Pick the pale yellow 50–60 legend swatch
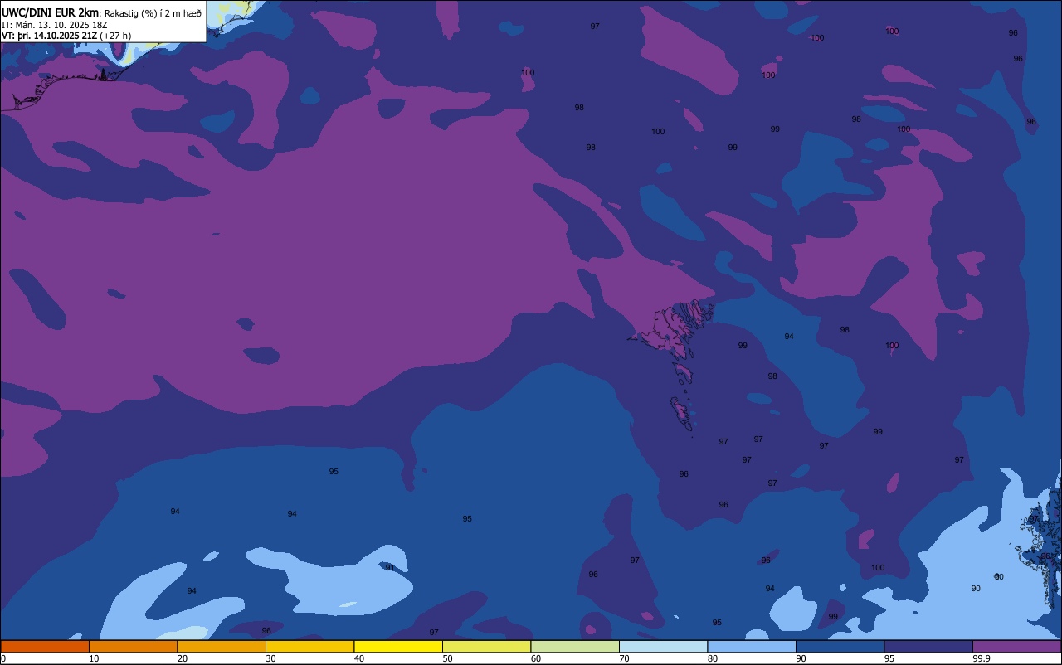Image resolution: width=1062 pixels, height=665 pixels. (x=486, y=646)
